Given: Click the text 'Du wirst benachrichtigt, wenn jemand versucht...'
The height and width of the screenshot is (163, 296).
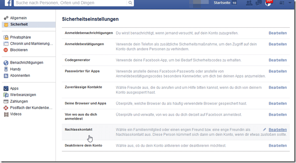Looking at the screenshot, I should tap(177, 33).
